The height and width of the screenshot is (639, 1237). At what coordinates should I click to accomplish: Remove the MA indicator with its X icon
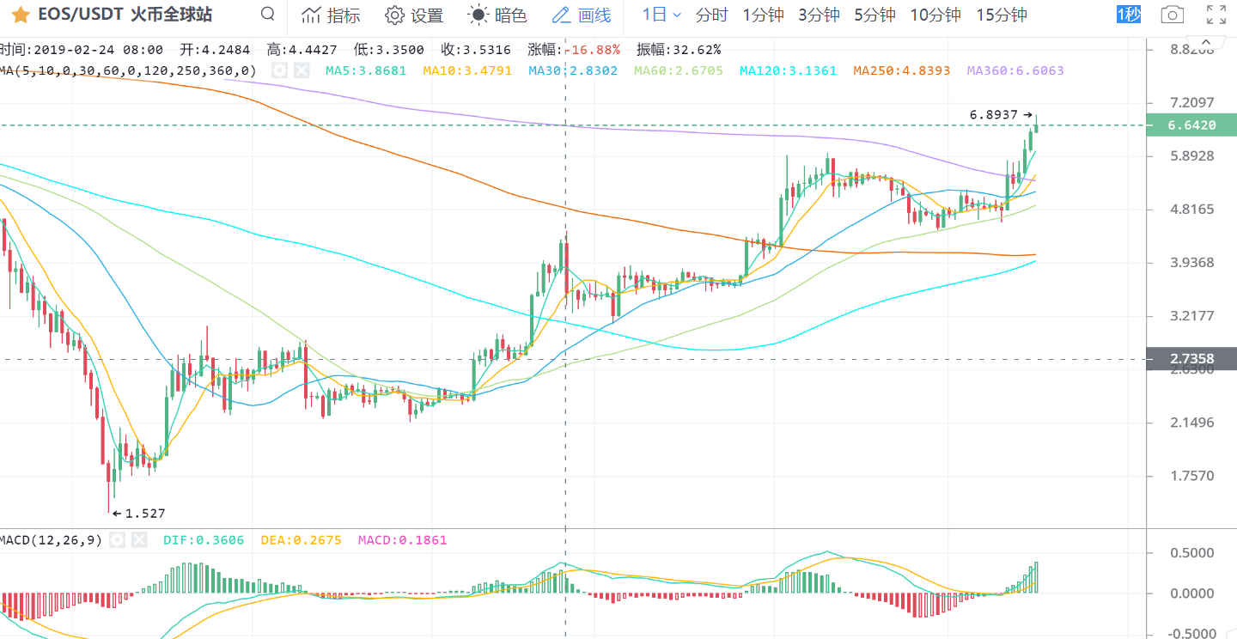point(302,70)
